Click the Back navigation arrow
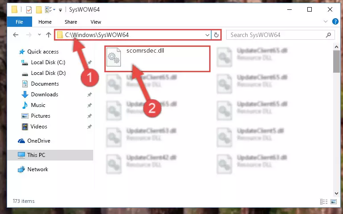Screen dimensions: 343x214 click(x=16, y=35)
